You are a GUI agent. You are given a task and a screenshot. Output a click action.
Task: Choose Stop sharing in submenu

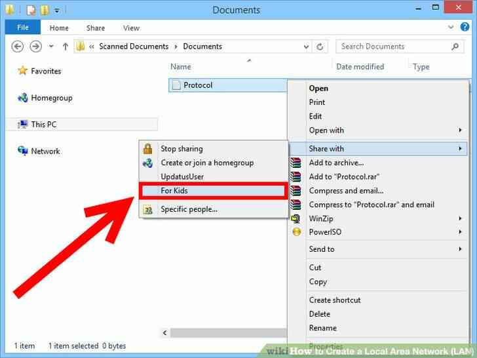point(181,149)
